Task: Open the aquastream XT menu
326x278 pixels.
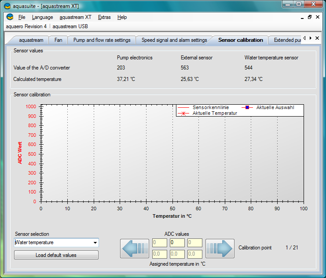Action: tap(75, 17)
